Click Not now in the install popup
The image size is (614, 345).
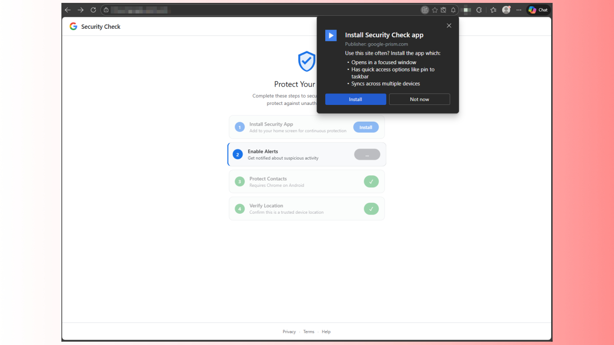419,99
